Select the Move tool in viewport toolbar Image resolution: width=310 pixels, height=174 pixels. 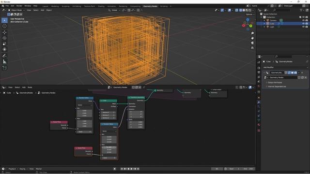(x=4, y=32)
